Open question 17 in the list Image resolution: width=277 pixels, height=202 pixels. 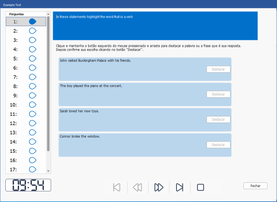tap(26, 169)
